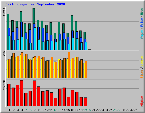
Task: Click the green Hits bar for day 16
Action: [x=72, y=23]
